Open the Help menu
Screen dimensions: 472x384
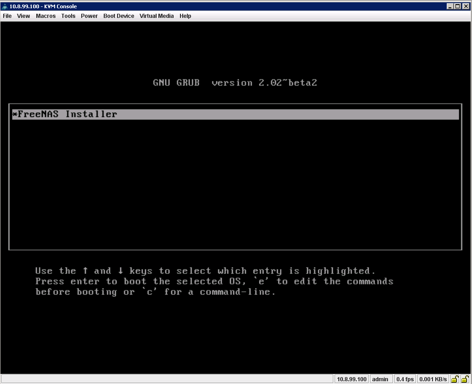[185, 16]
